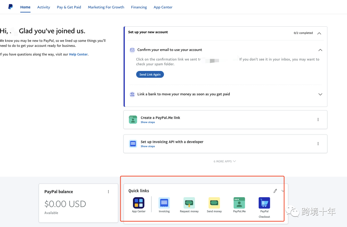
Task: Collapse the Confirm your email section
Action: [320, 50]
